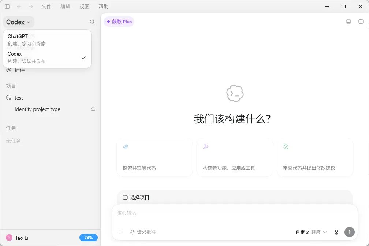Click cloud icon beside Identify project type
Screen dimensions: 369x246
[93, 109]
